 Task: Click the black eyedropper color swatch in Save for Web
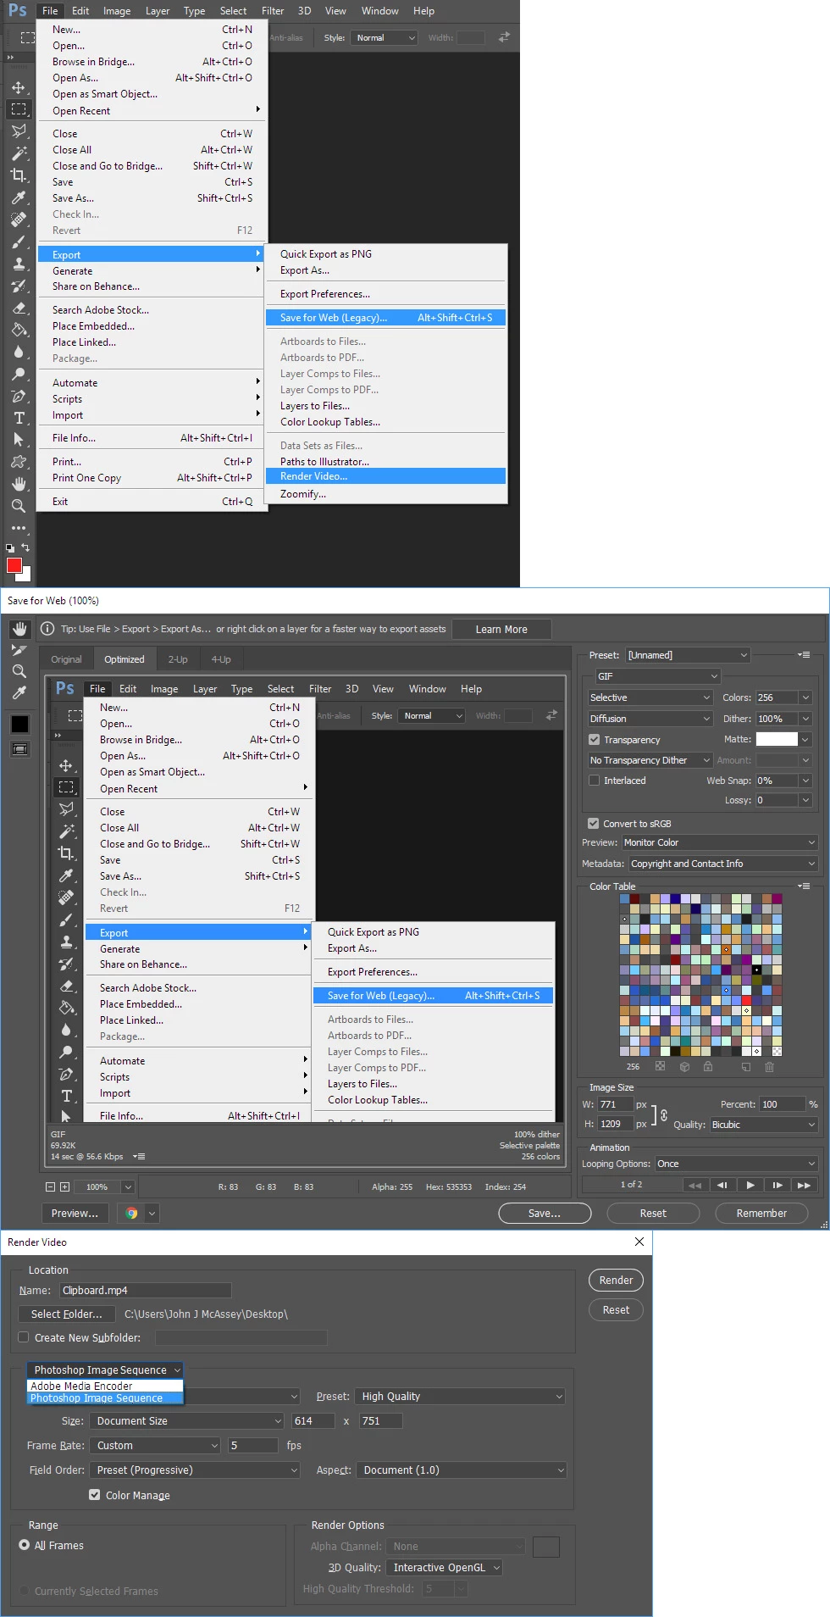(19, 725)
